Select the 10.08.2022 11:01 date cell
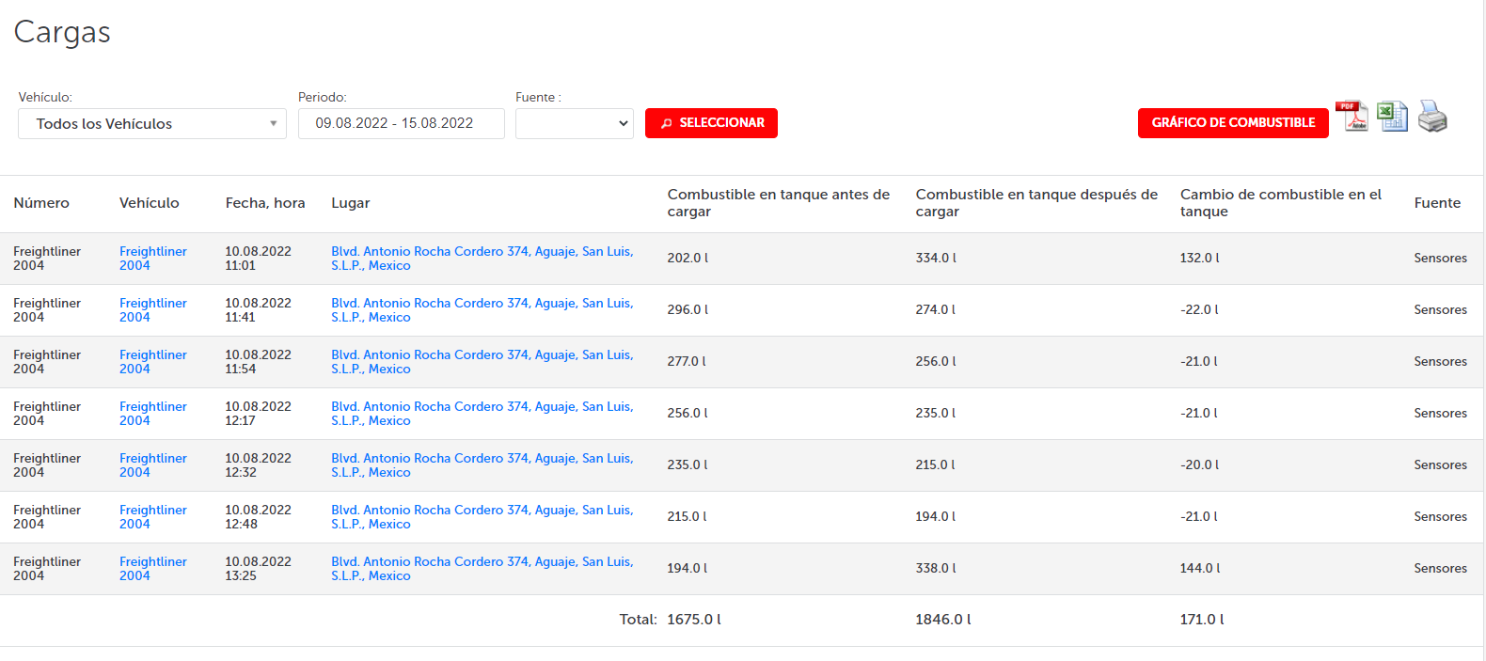Viewport: 1486px width, 661px height. [259, 259]
